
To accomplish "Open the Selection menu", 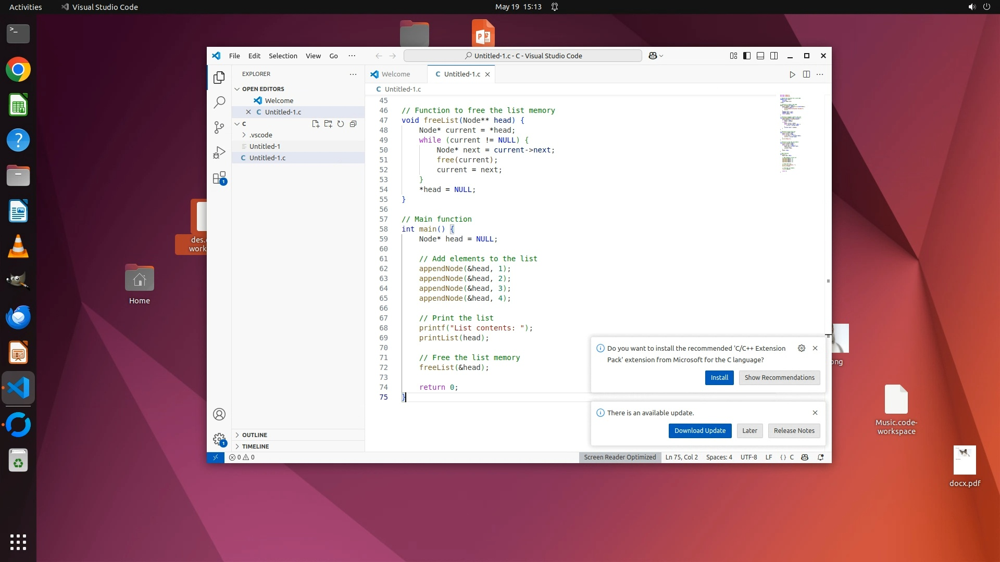I will pos(283,56).
